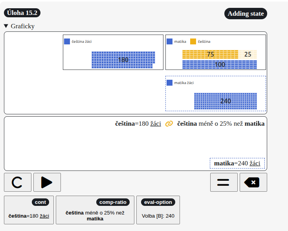The width and height of the screenshot is (288, 231).
Task: Click the blue grid labeled 240
Action: pyautogui.click(x=225, y=101)
